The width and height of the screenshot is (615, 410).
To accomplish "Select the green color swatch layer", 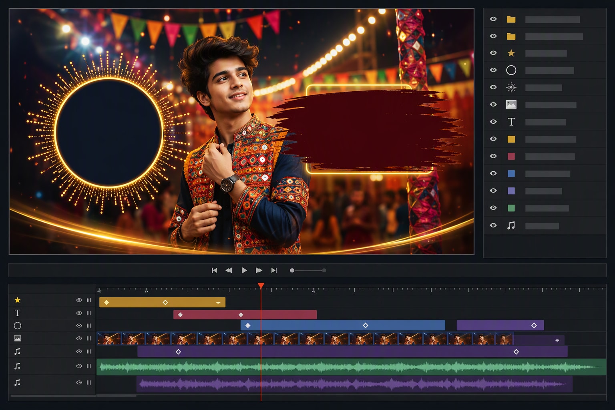I will pos(511,208).
